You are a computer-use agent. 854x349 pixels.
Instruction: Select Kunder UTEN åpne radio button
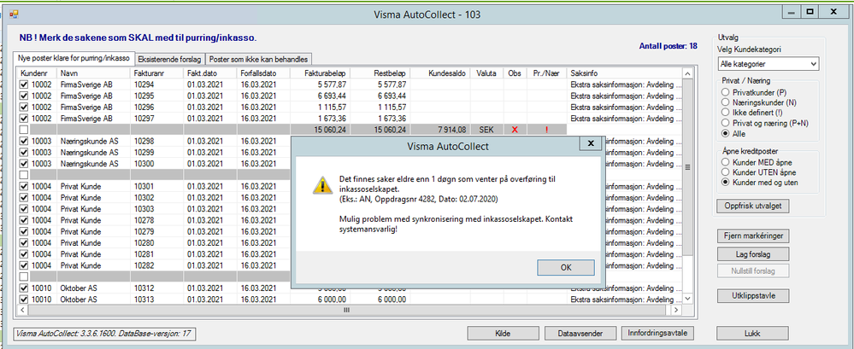[725, 172]
